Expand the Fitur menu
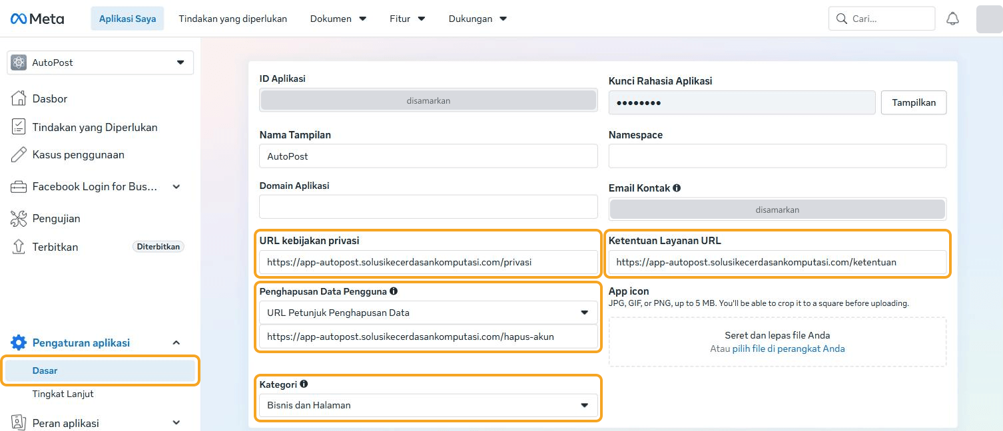 [x=408, y=19]
